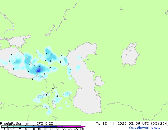
Task: Click legend scale value 0.1
Action: (x=3, y=129)
